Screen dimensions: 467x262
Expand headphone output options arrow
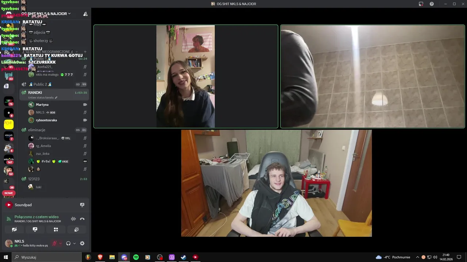click(74, 243)
